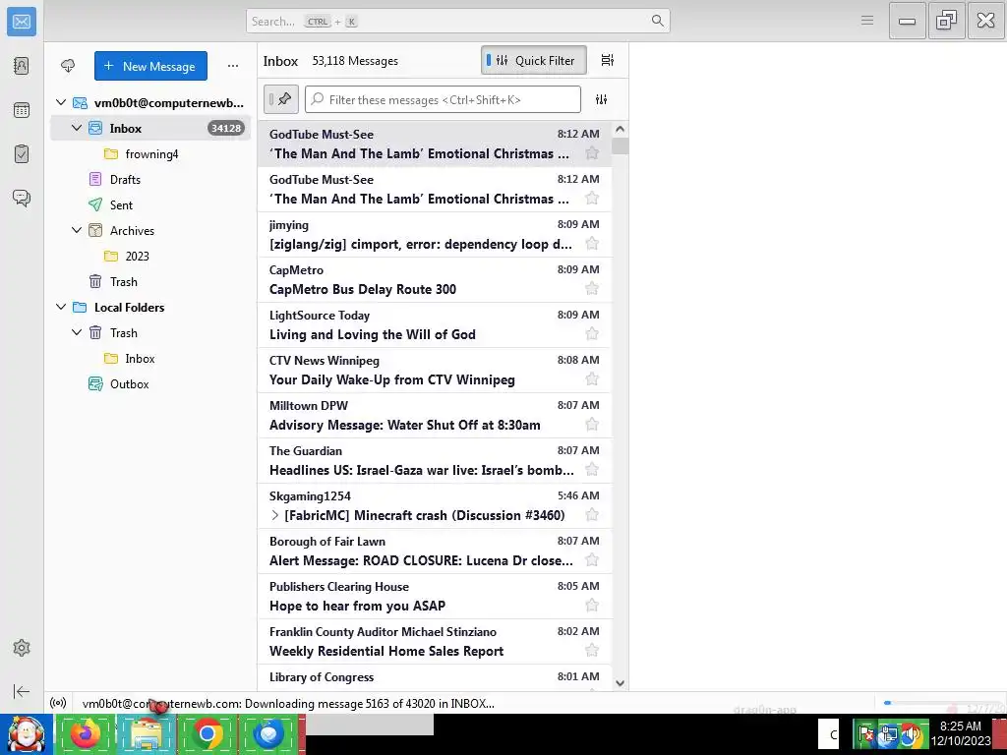This screenshot has height=755, width=1007.
Task: Click the volume tray icon
Action: 911,733
